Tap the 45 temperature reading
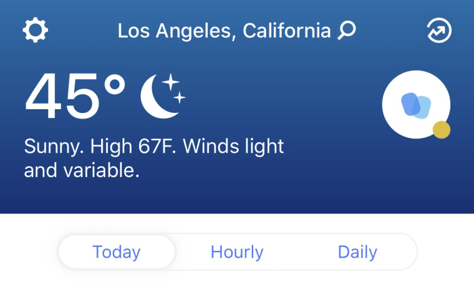This screenshot has width=474, height=282. pyautogui.click(x=62, y=95)
